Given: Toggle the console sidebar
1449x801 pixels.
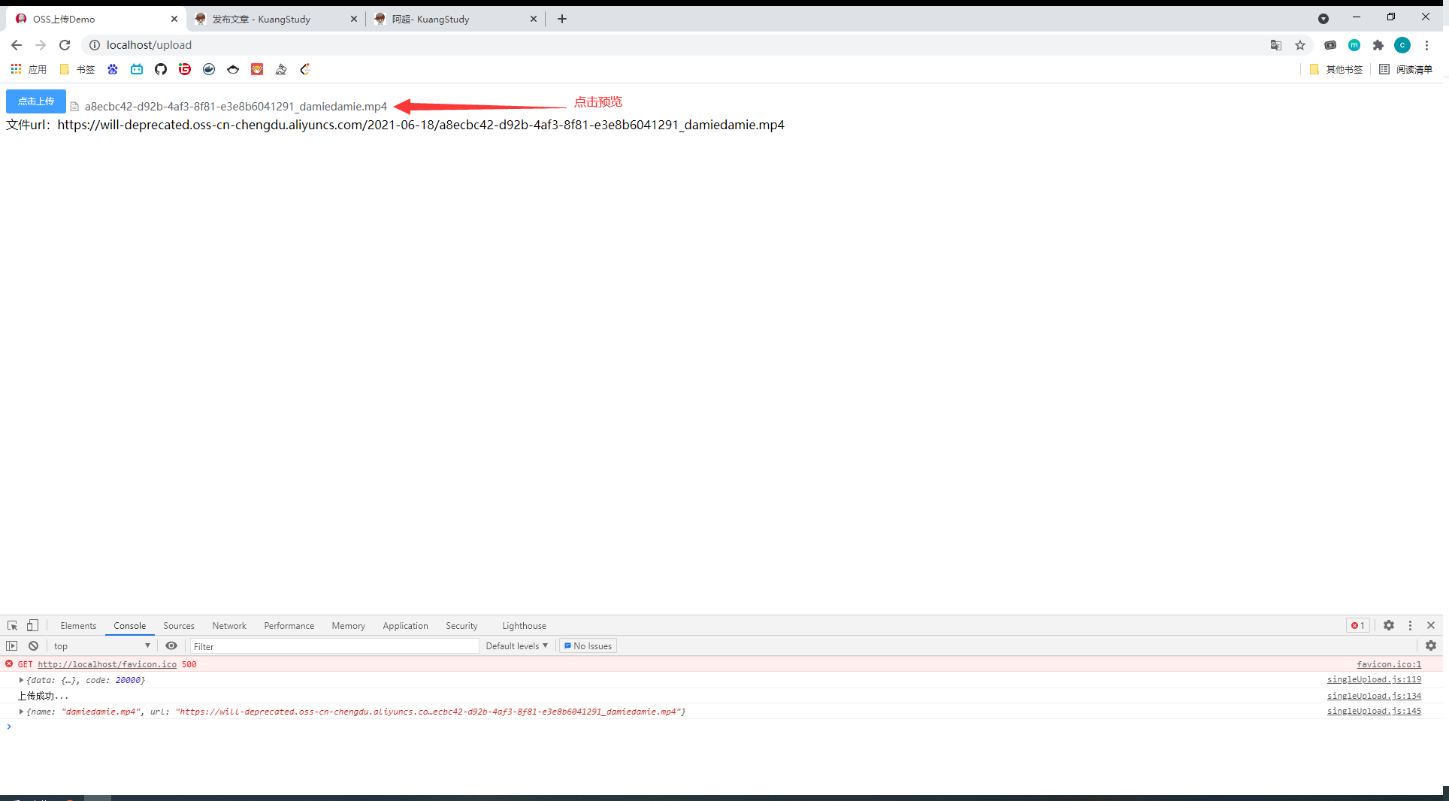Looking at the screenshot, I should (x=12, y=645).
